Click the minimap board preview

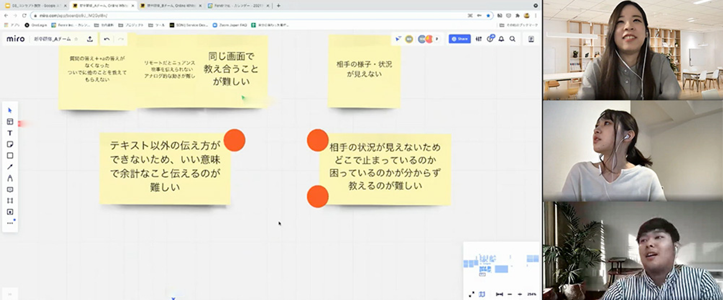tap(501, 264)
